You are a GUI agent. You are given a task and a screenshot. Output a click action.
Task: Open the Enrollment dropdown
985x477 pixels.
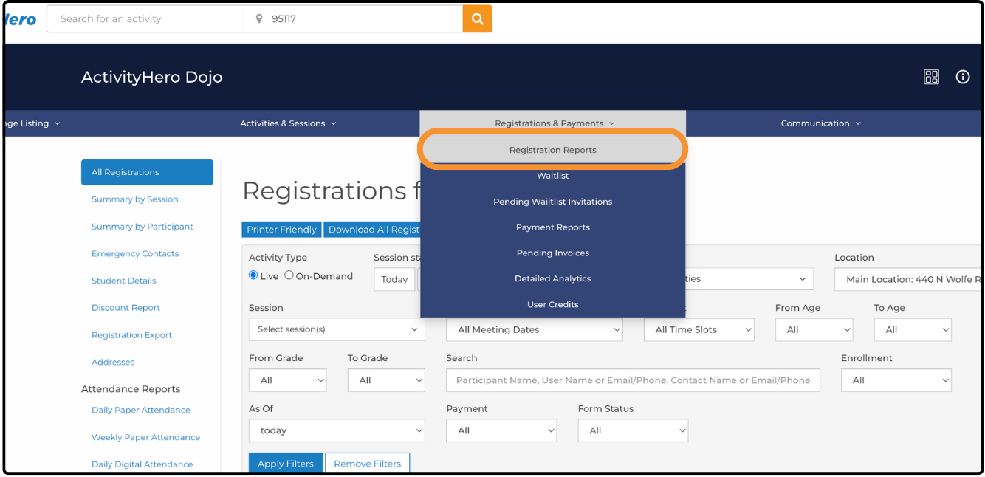(x=896, y=380)
